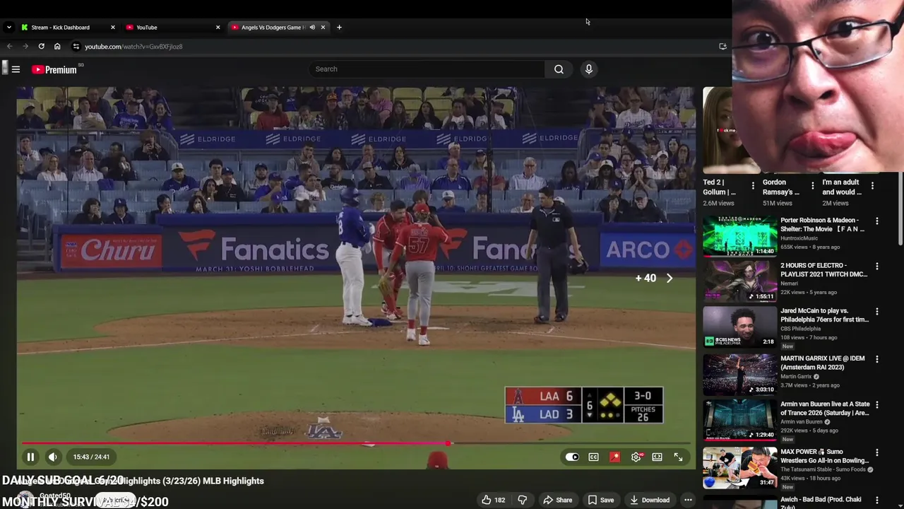
Task: Download the video
Action: pyautogui.click(x=649, y=500)
